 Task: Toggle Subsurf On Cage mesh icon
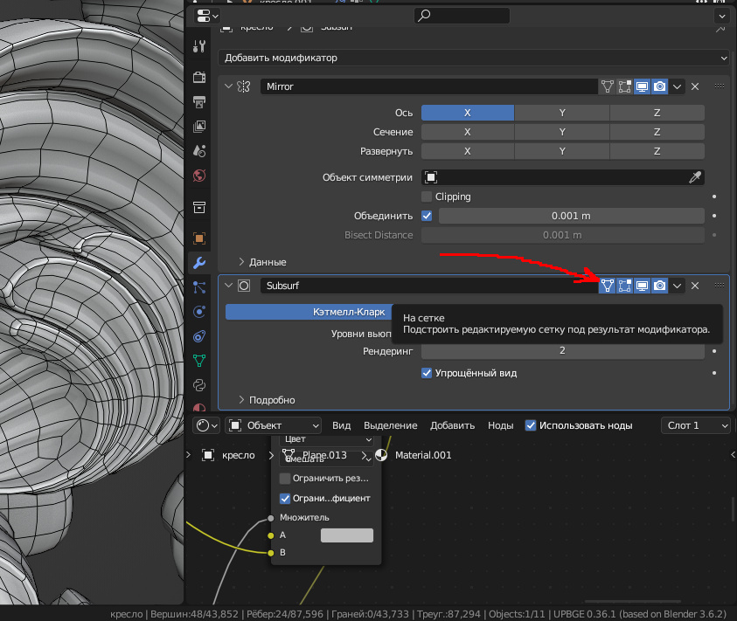(x=607, y=286)
